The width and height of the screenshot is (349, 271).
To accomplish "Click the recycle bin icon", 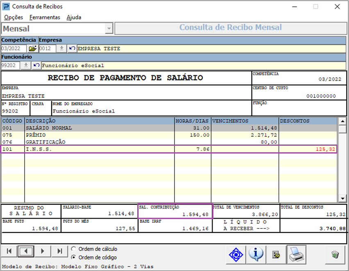I will (x=335, y=255).
